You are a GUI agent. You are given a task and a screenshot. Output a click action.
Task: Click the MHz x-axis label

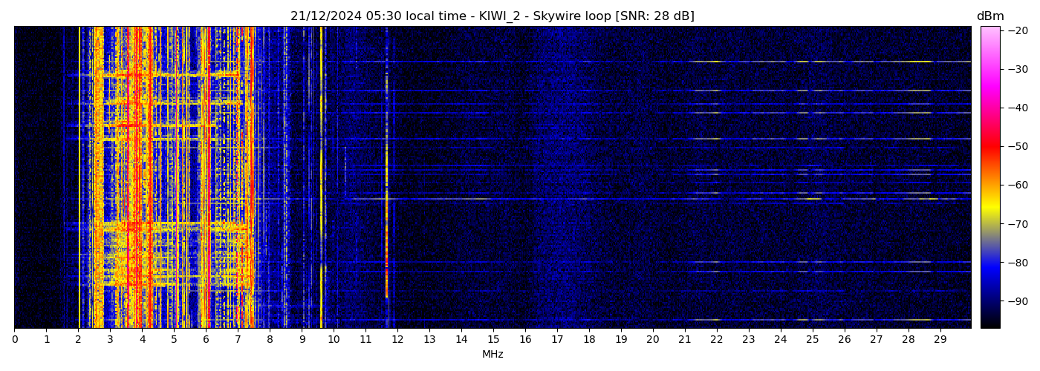(x=492, y=355)
